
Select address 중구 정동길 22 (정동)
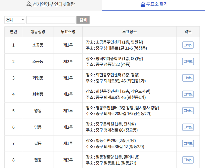click(113, 65)
